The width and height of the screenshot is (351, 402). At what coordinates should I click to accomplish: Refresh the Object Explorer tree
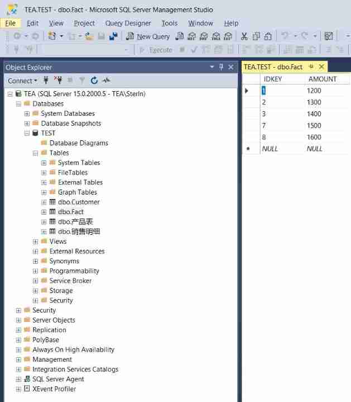pos(94,81)
